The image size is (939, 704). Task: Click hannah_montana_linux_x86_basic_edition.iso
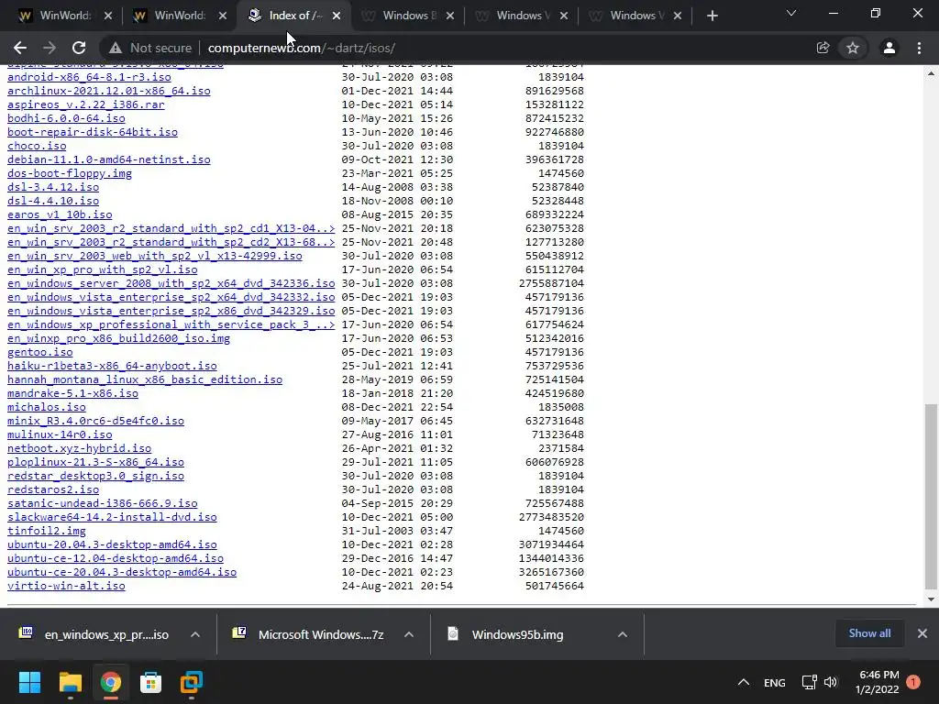(x=145, y=379)
